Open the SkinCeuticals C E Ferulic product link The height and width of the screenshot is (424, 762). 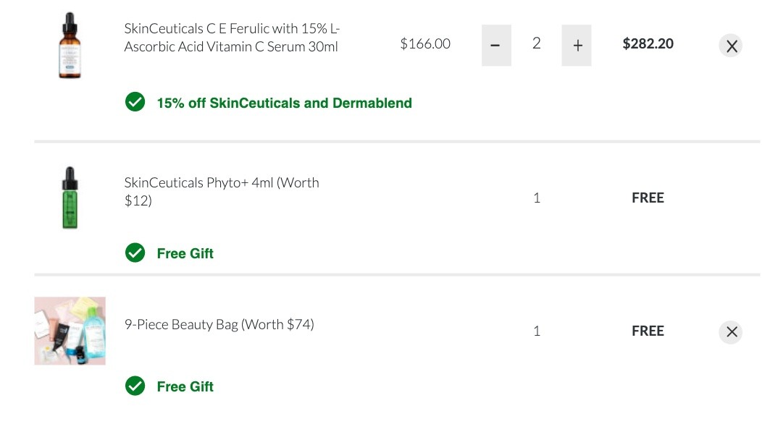(x=233, y=36)
